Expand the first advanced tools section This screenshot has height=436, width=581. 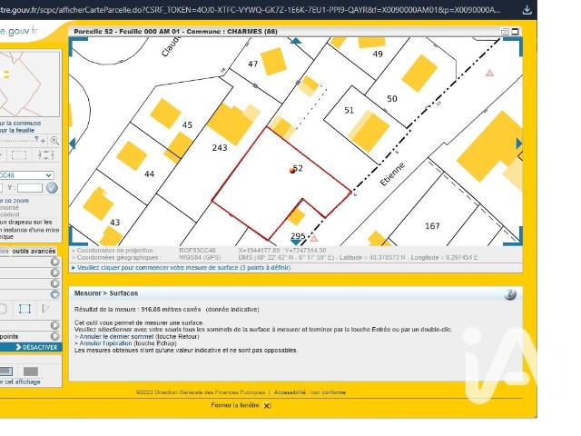coord(54,262)
